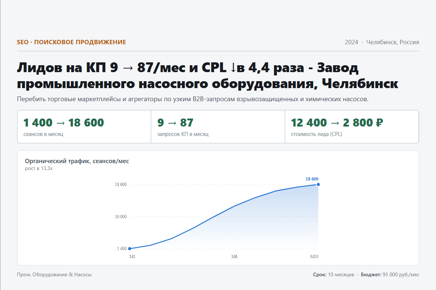Click the '9 → 87' requests metric
This screenshot has width=436, height=290.
pyautogui.click(x=175, y=123)
